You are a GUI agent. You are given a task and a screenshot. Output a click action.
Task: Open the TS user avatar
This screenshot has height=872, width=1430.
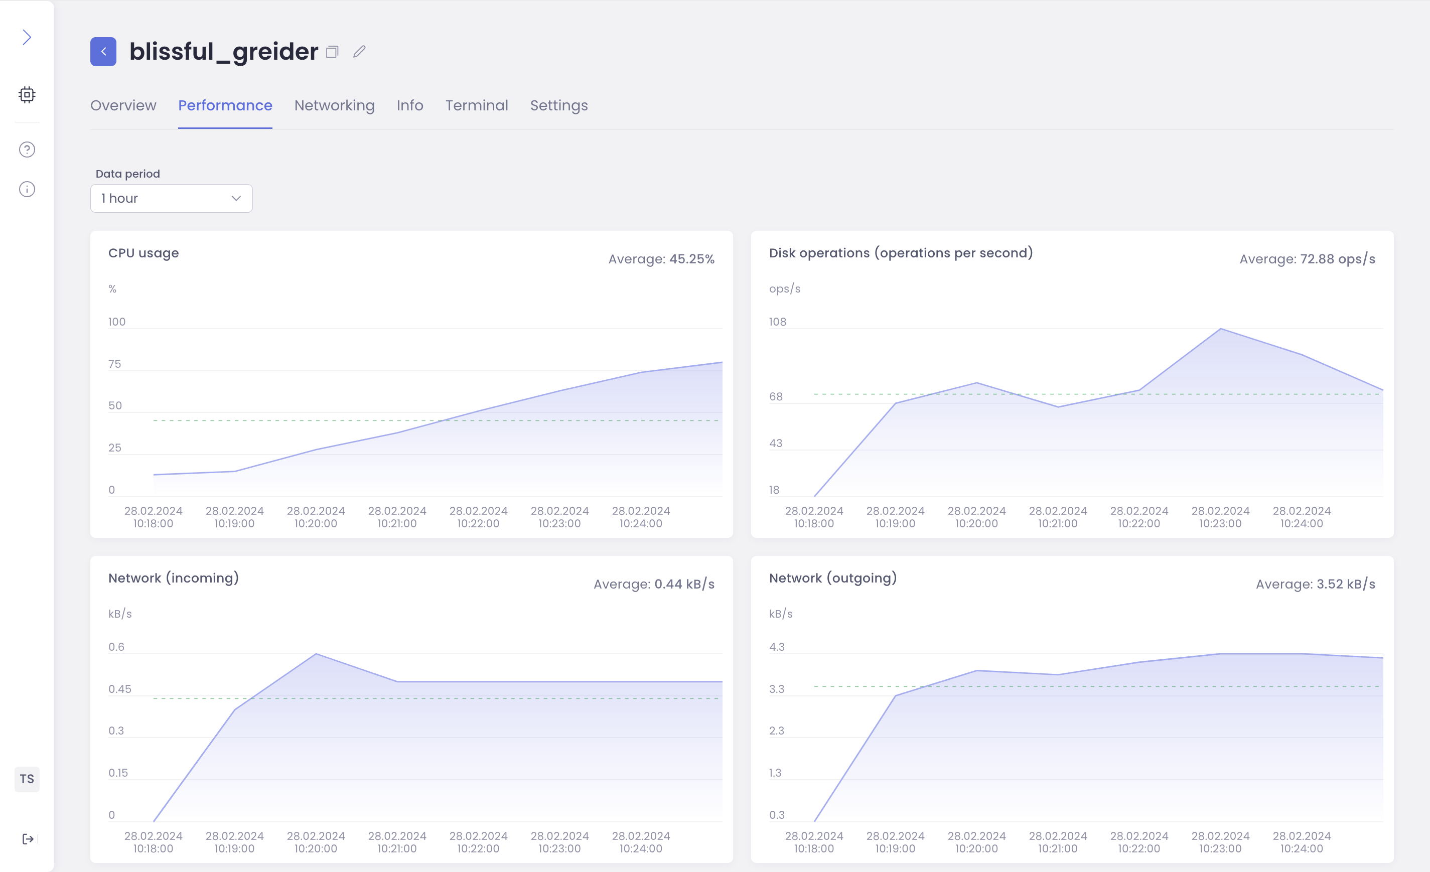click(x=27, y=779)
